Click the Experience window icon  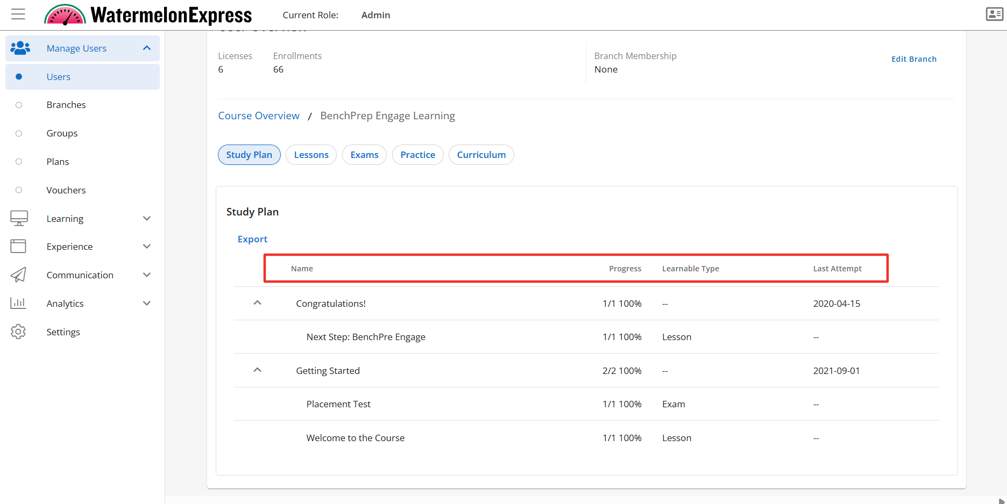(18, 247)
